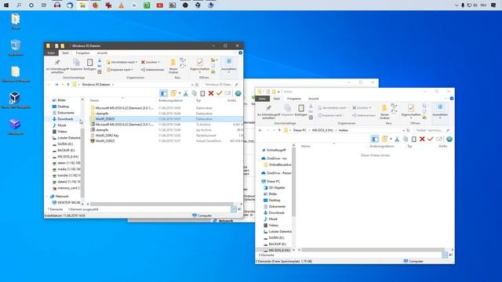This screenshot has height=282, width=502.
Task: Click refresh button in Windows 95 Dateien address bar
Action: click(x=197, y=85)
